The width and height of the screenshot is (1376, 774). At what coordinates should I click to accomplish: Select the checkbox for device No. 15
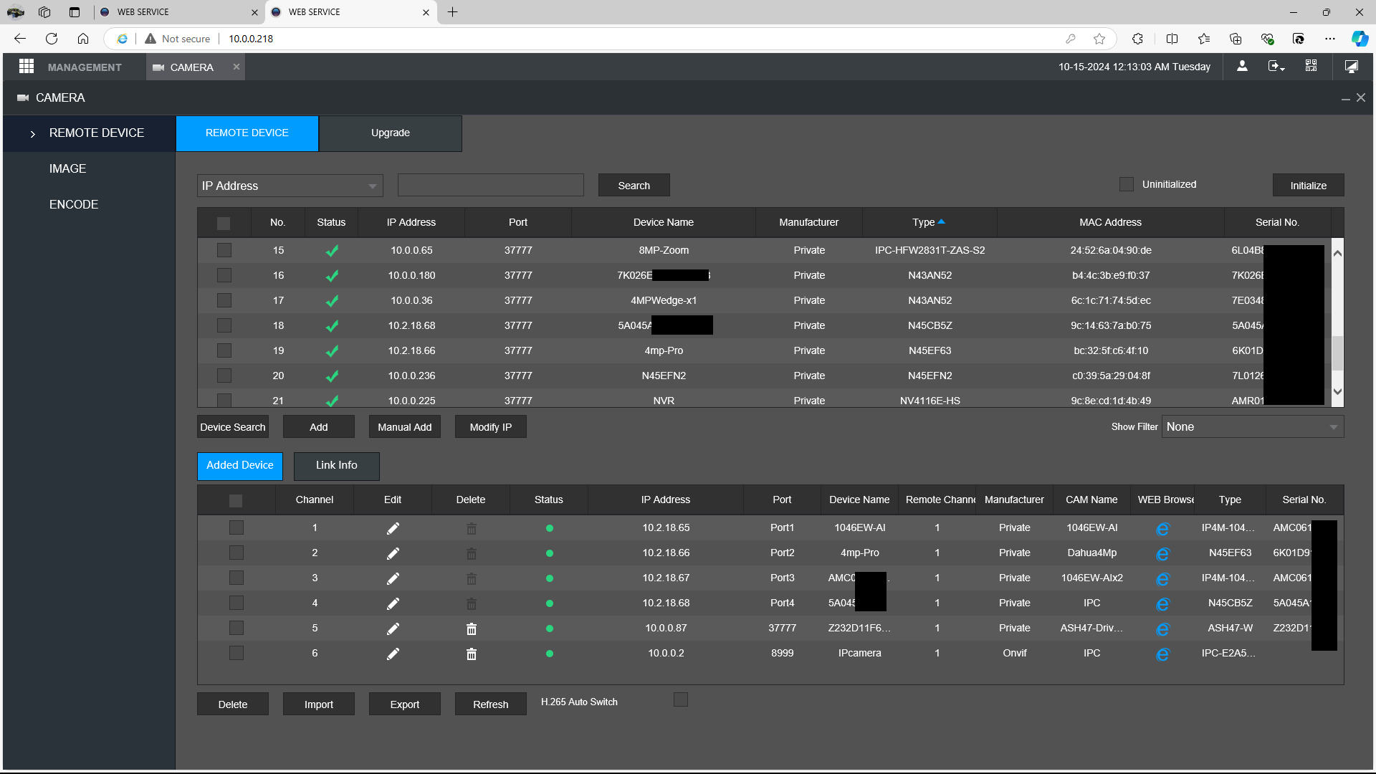click(224, 250)
